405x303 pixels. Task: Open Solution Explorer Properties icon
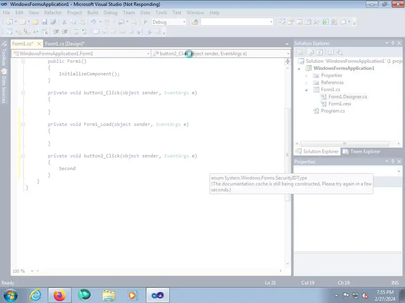tap(300, 52)
